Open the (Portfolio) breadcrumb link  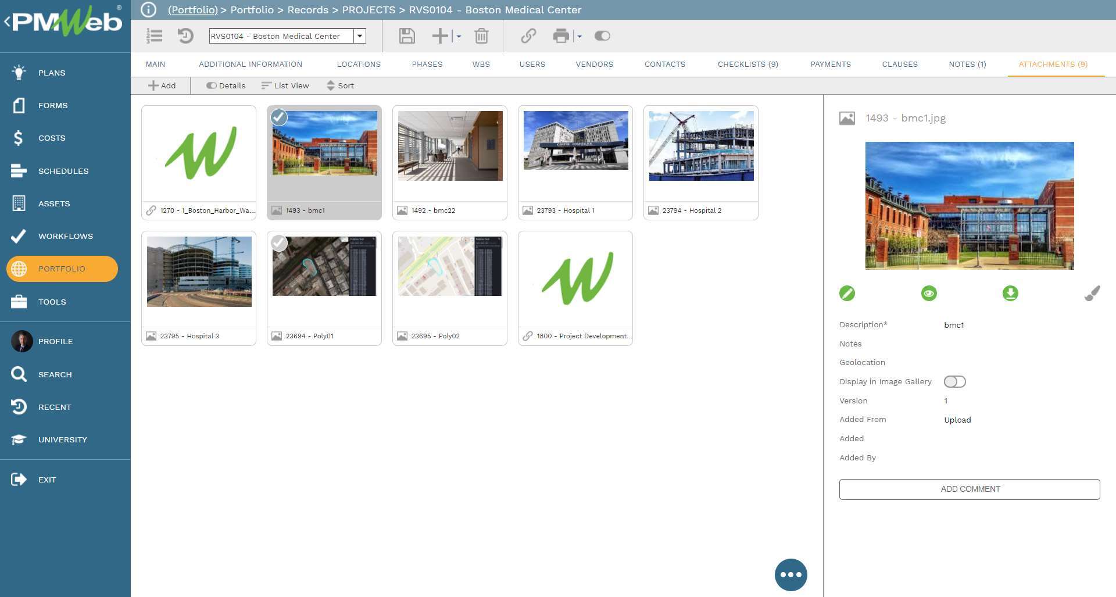pos(192,10)
